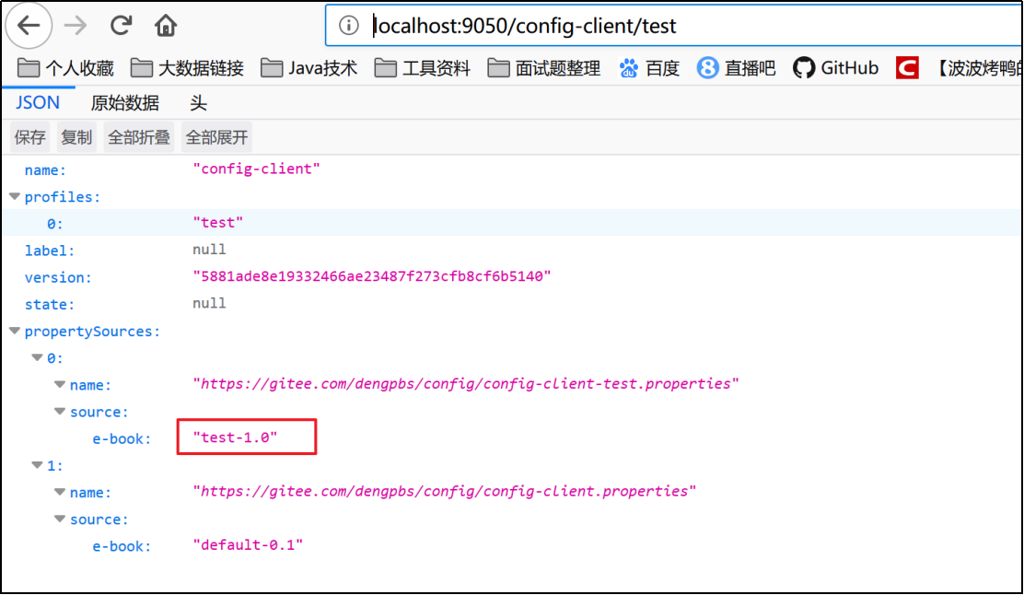The height and width of the screenshot is (595, 1024).
Task: Select the "default-0.1" e-book value
Action: pos(248,545)
